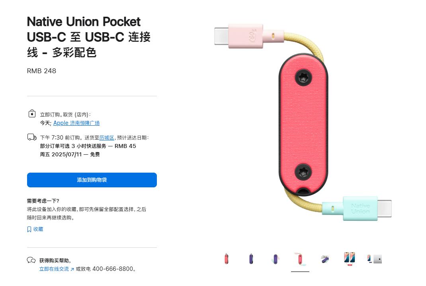Click the external link arrow after 立即在线交流

click(x=72, y=269)
